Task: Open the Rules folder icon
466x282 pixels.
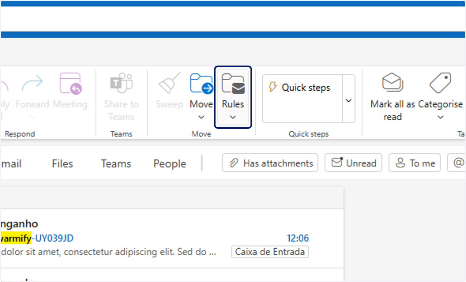Action: click(233, 84)
